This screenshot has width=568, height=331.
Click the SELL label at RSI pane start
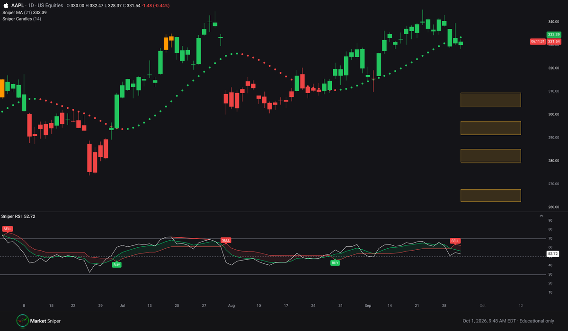coord(8,229)
